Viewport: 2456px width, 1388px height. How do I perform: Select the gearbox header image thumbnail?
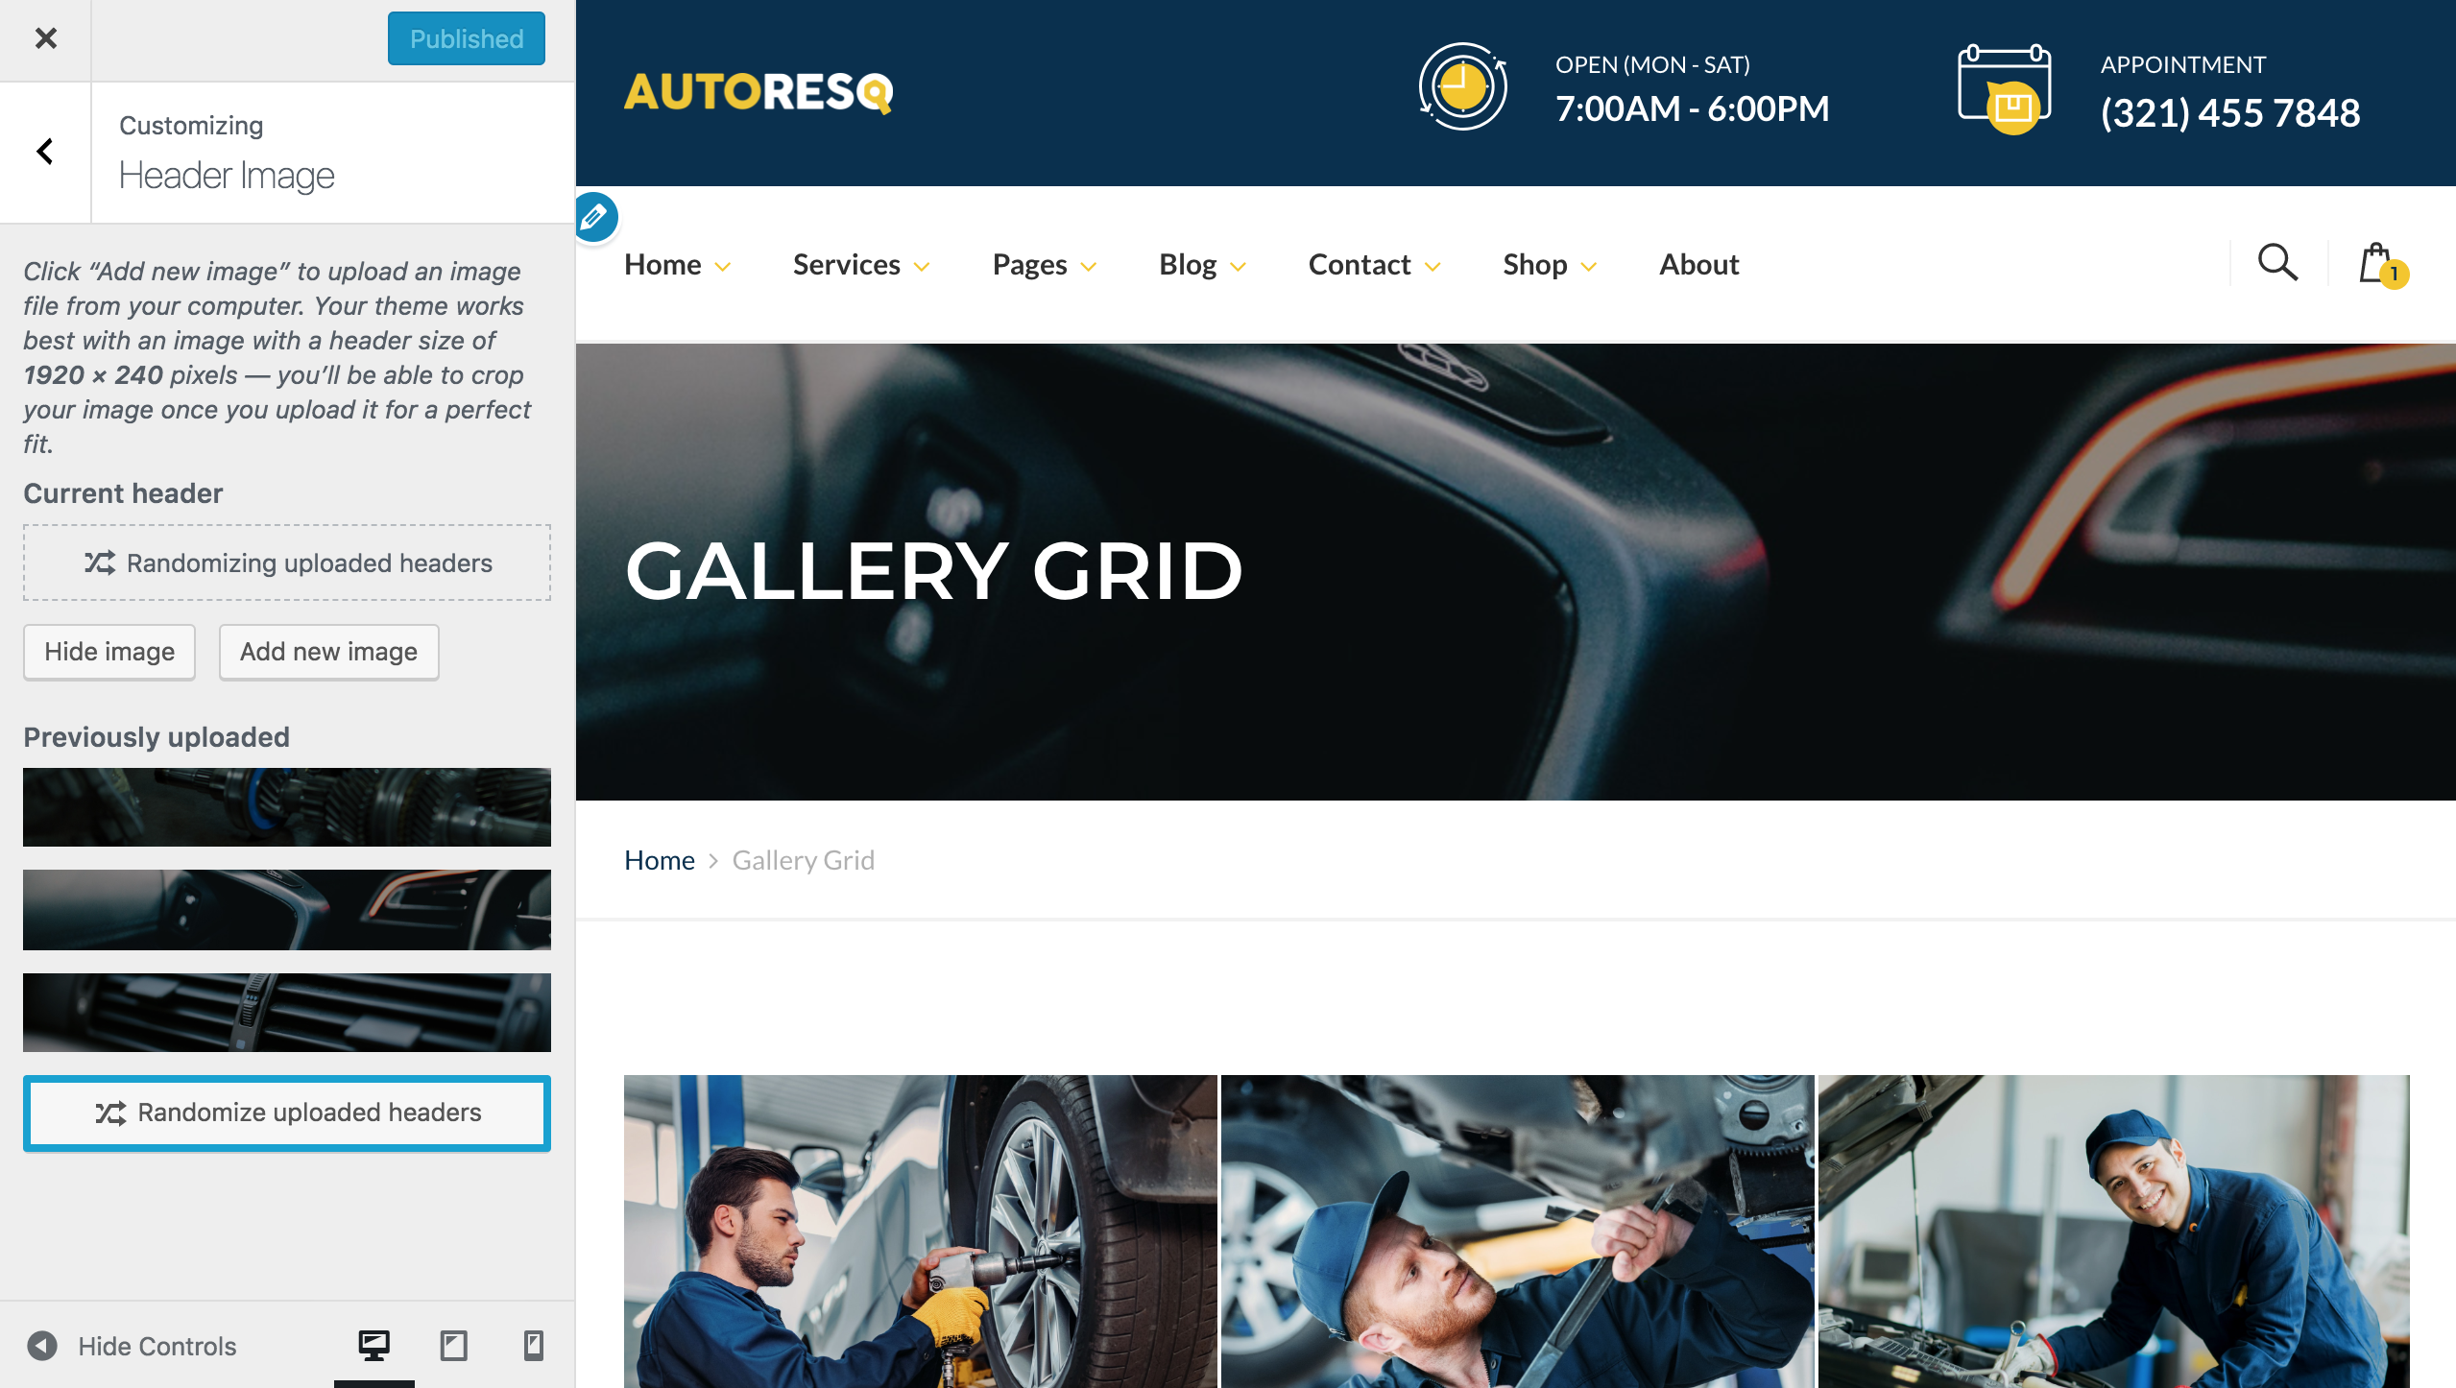point(287,807)
